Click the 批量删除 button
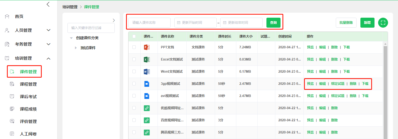 (346, 23)
